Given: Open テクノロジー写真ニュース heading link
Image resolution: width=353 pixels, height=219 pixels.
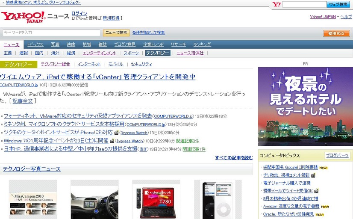Looking at the screenshot, I should [x=32, y=169].
